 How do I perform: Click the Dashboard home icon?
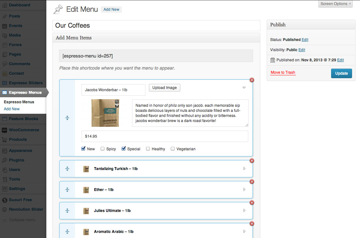coord(4,5)
